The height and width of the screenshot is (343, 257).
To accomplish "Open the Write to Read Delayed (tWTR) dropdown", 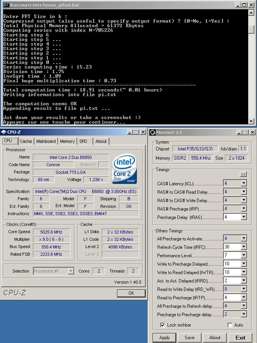I will [244, 272].
